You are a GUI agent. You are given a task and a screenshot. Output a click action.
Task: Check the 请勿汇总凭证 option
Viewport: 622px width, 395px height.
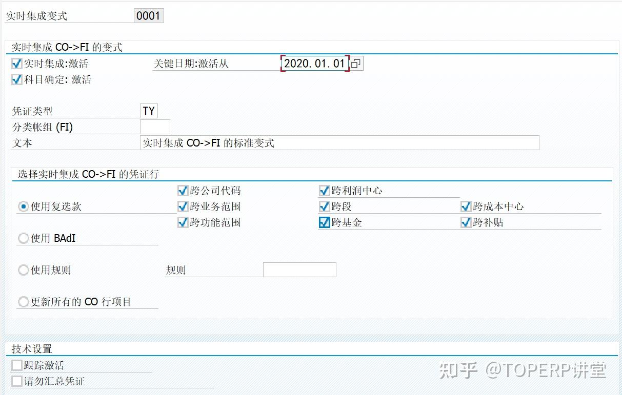(x=16, y=381)
